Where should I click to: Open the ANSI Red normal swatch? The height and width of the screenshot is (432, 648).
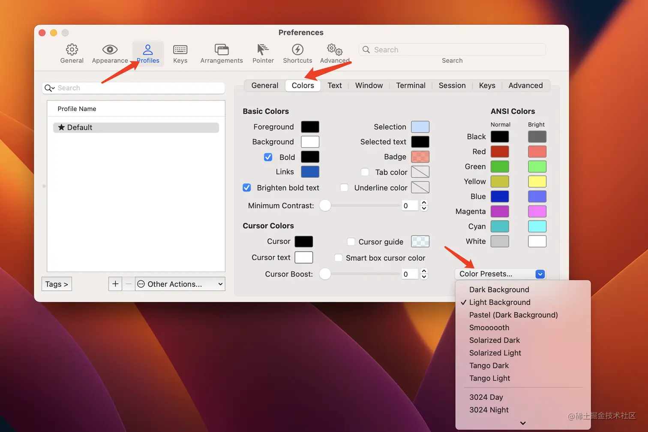[500, 151]
